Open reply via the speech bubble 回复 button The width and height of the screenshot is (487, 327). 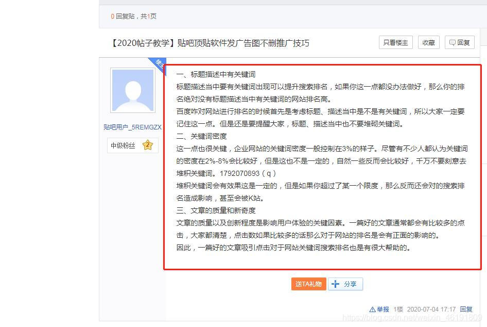tap(460, 43)
